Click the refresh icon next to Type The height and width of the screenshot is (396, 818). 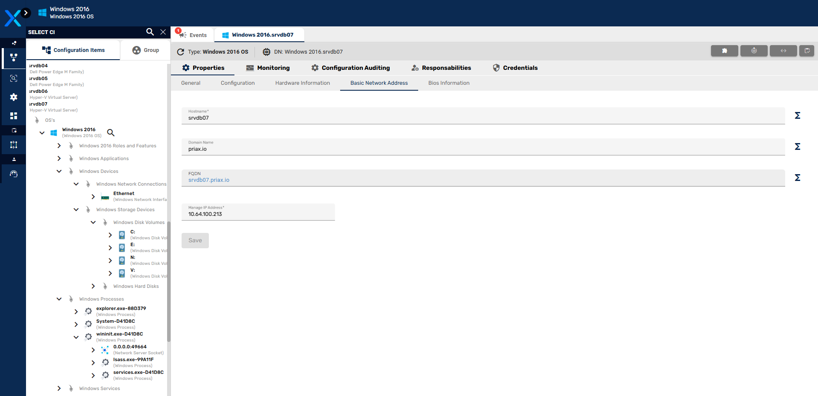tap(181, 52)
